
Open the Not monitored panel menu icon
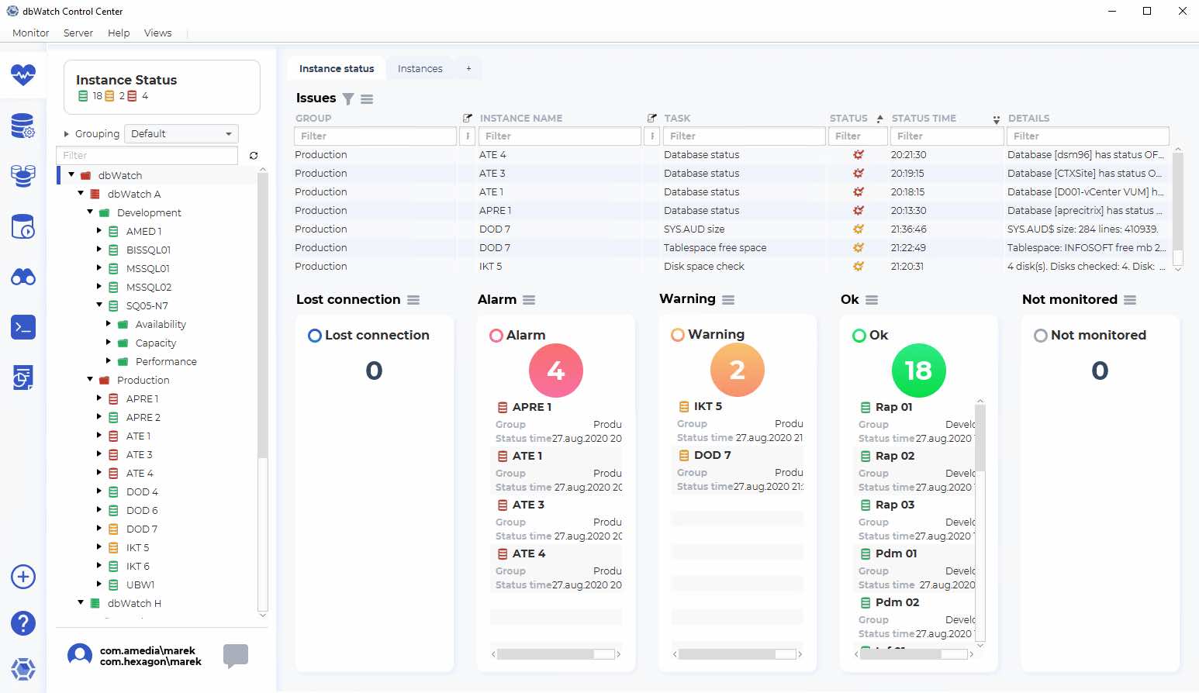pos(1130,300)
